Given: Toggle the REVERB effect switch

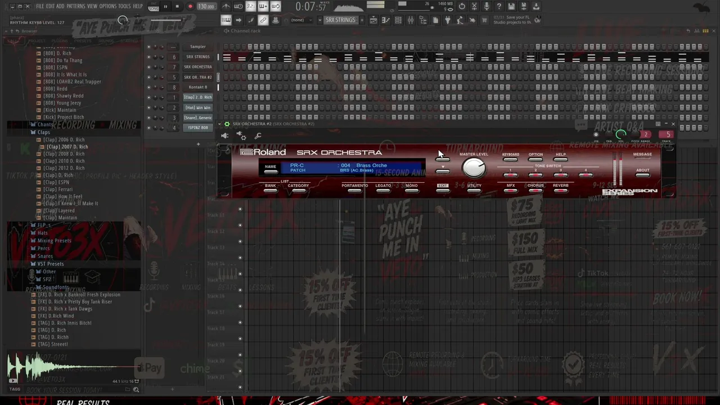Looking at the screenshot, I should (561, 191).
